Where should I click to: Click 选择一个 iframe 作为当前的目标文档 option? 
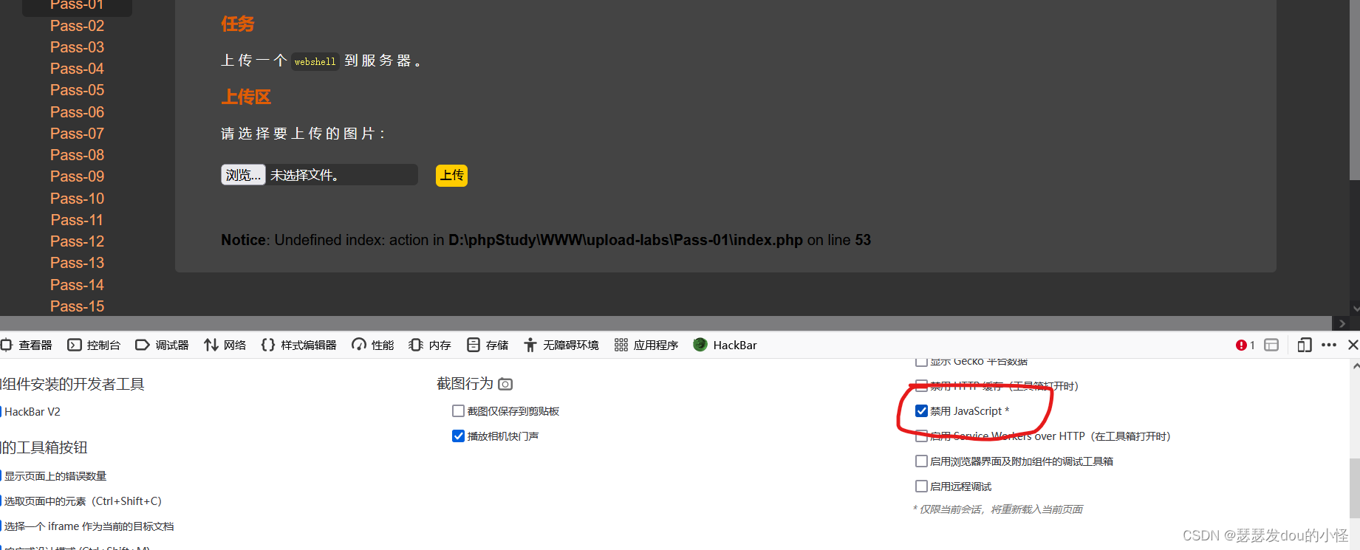(x=89, y=526)
